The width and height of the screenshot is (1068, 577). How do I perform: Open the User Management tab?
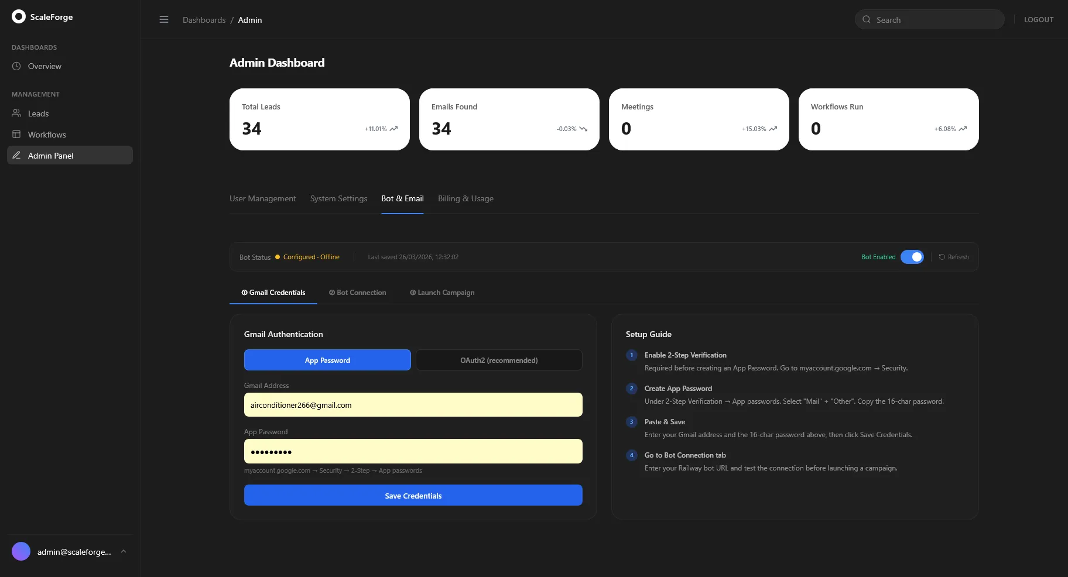point(263,198)
